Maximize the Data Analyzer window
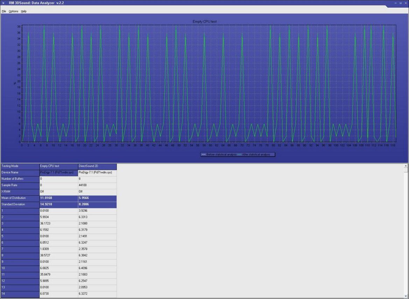The height and width of the screenshot is (299, 409). 401,3
